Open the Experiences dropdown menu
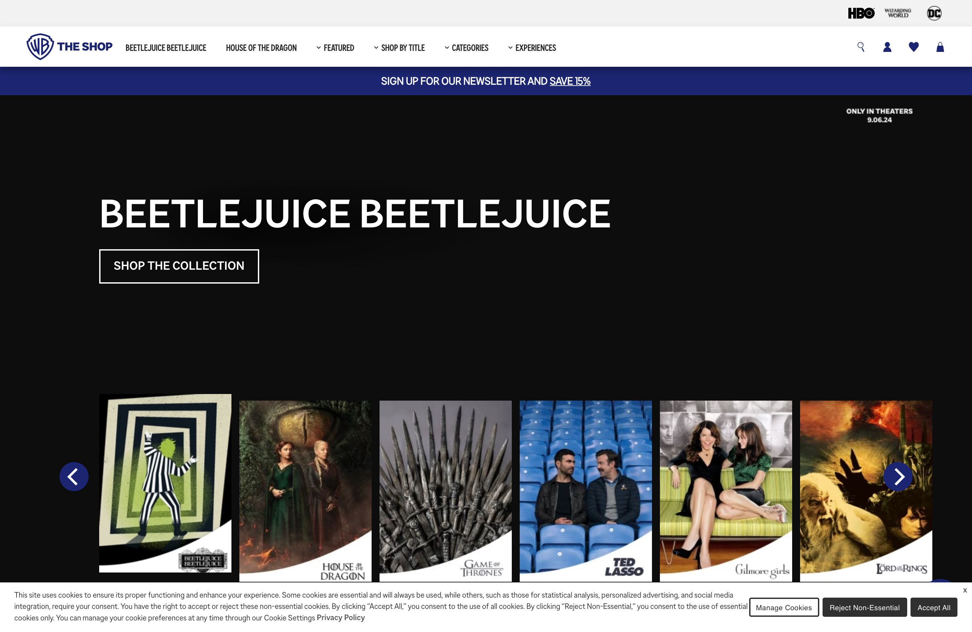The height and width of the screenshot is (632, 972). [532, 48]
